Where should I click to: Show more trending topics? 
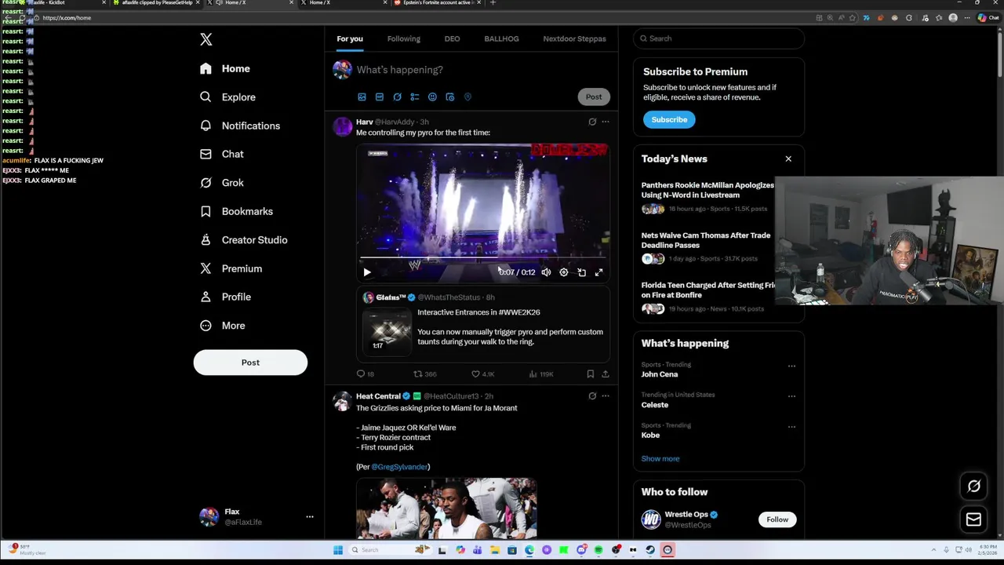click(x=660, y=459)
